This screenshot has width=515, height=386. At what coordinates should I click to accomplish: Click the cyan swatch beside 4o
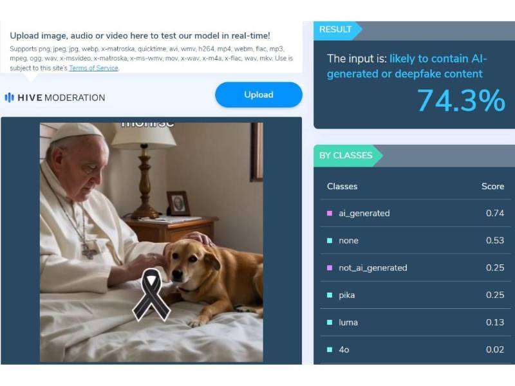click(x=330, y=349)
